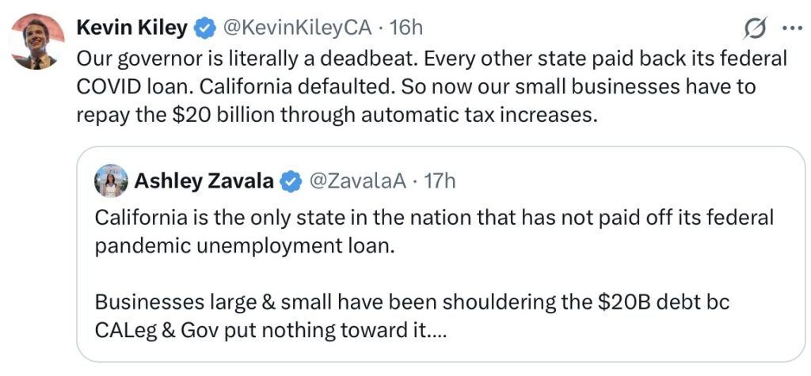Open the 17h timestamp in quoted post
The image size is (811, 376).
440,181
